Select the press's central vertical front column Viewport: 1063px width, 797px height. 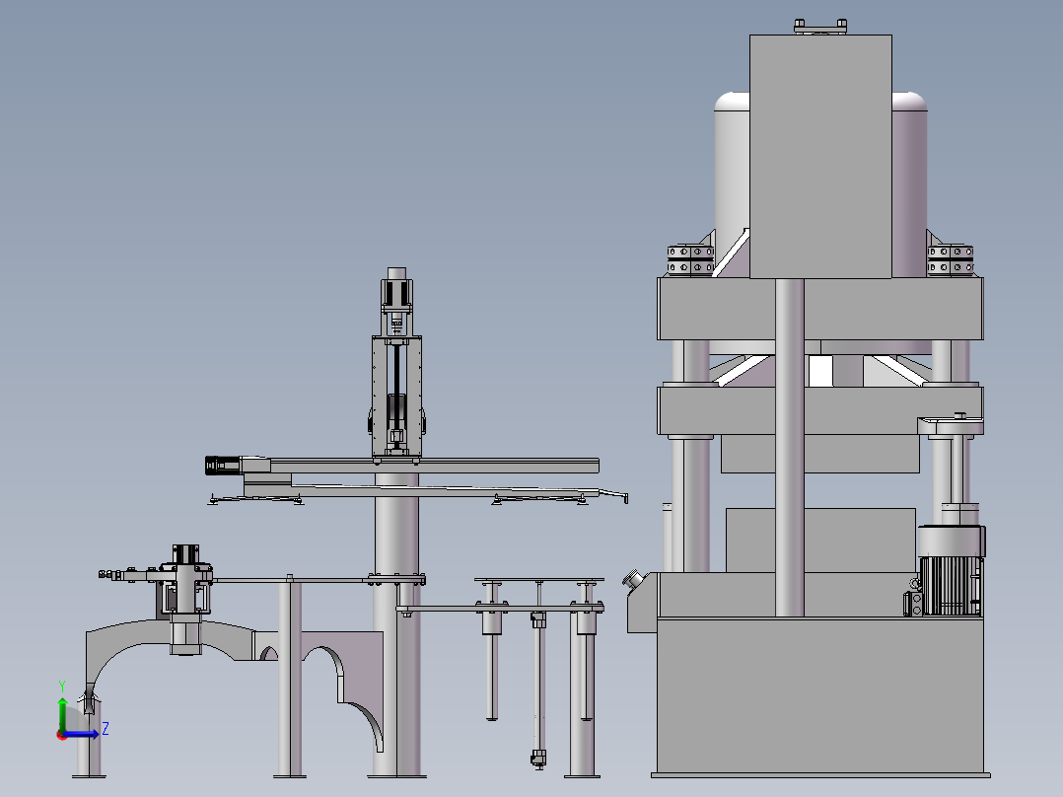coord(789,448)
